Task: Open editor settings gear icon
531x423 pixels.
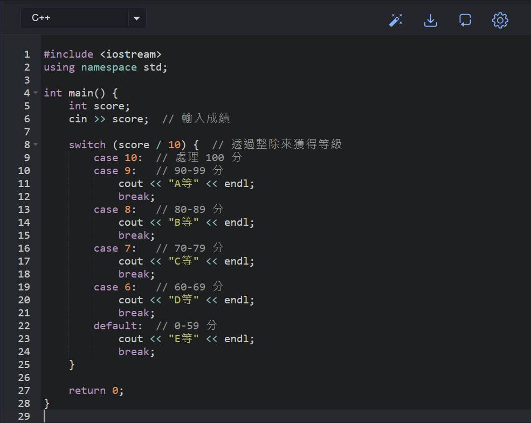Action: point(500,20)
